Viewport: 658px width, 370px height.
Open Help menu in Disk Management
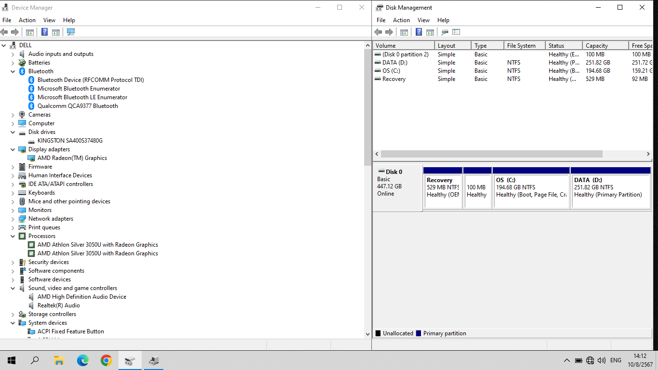(443, 20)
